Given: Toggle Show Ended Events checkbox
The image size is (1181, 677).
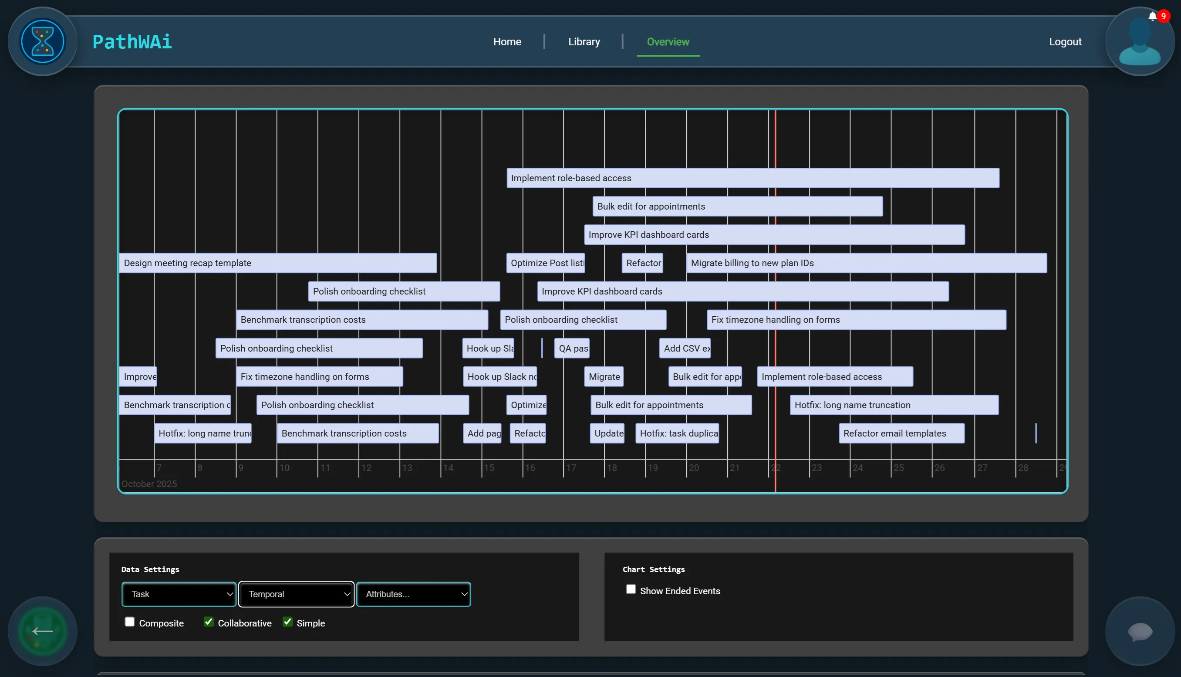Looking at the screenshot, I should click(631, 589).
